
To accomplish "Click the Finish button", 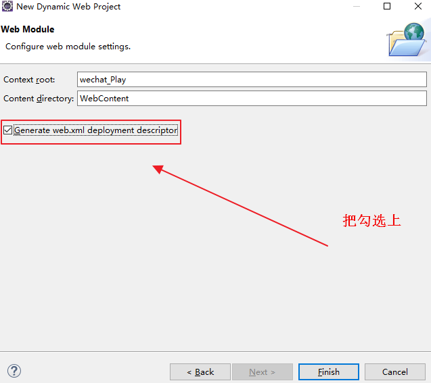I will click(x=329, y=372).
